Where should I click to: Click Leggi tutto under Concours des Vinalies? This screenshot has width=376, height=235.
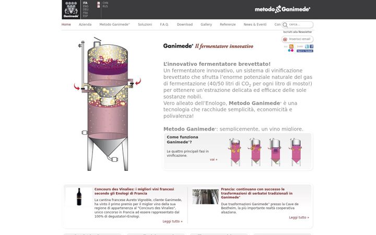coord(172,221)
